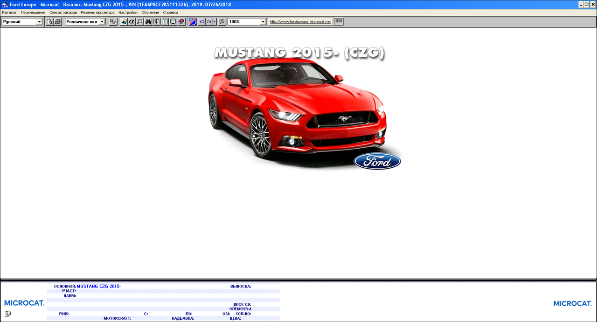Screen dimensions: 597x322
Task: Open the Режимы просмотра menu
Action: coord(97,13)
